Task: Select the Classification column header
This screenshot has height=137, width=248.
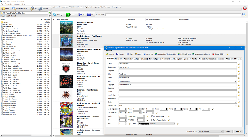Action: click(135, 20)
